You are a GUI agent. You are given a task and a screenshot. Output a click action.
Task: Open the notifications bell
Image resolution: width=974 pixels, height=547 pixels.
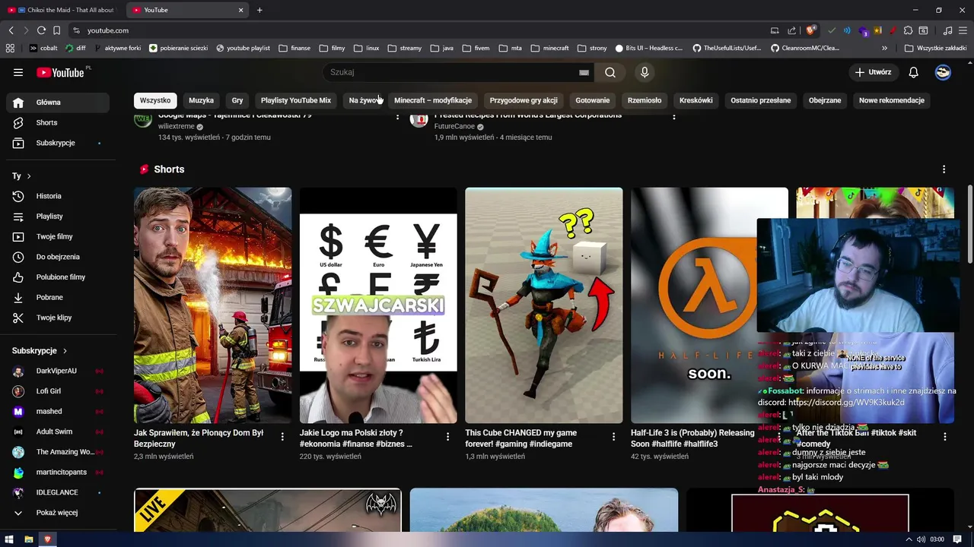[x=914, y=72]
